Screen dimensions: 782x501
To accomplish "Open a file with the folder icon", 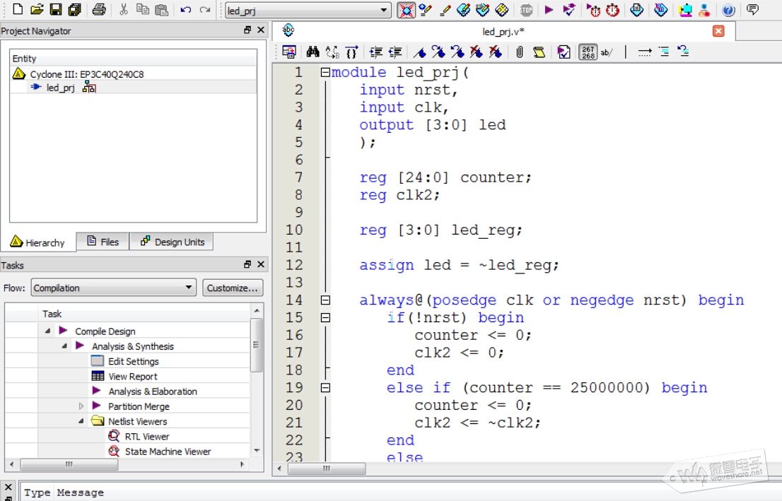I will click(36, 9).
